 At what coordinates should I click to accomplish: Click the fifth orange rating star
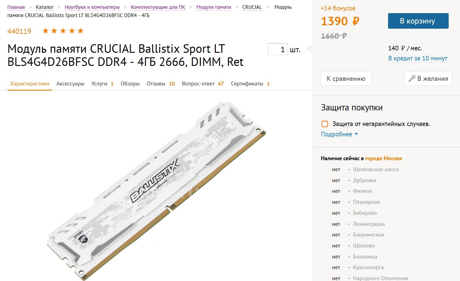click(x=80, y=31)
